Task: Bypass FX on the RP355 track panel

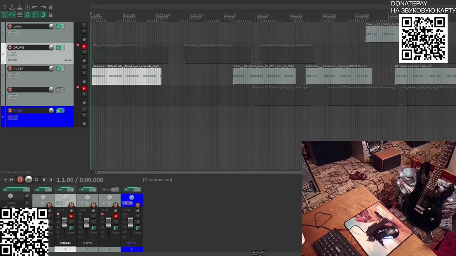Action: click(63, 111)
